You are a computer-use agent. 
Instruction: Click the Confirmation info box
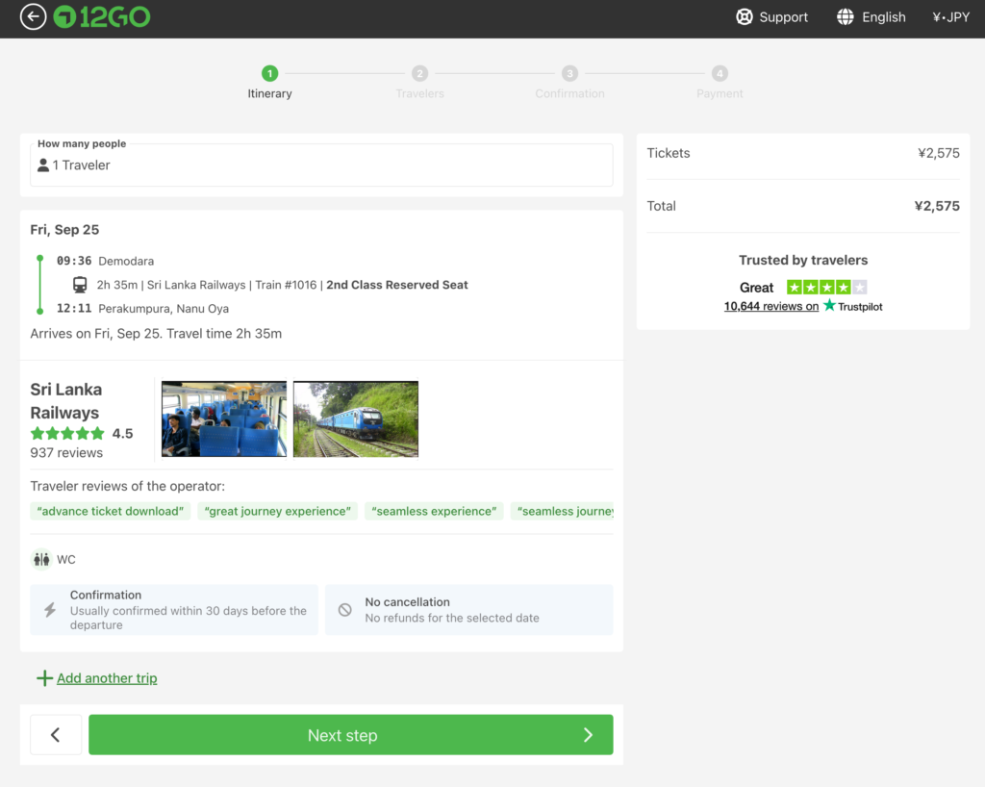tap(174, 610)
